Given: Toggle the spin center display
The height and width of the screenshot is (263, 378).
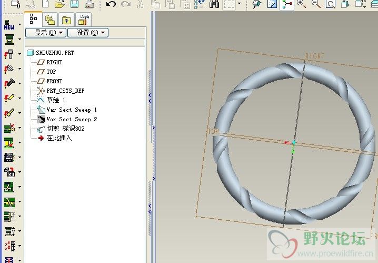Looking at the screenshot, I should tap(287, 4).
